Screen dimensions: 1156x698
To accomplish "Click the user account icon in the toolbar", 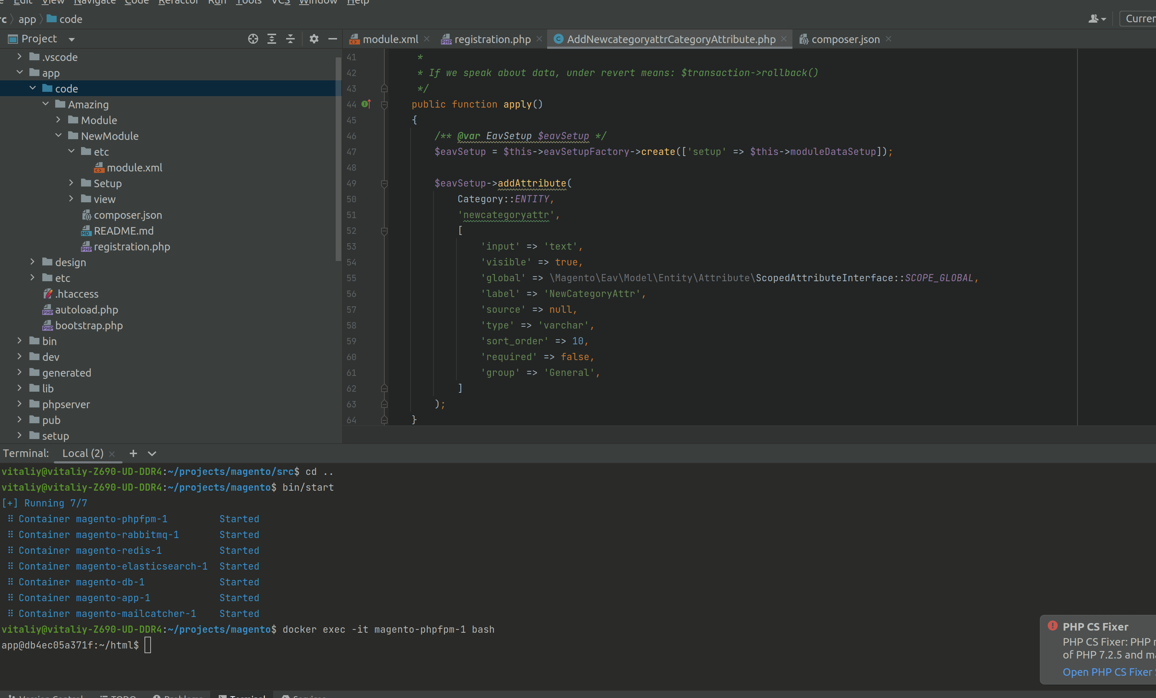I will click(1094, 19).
